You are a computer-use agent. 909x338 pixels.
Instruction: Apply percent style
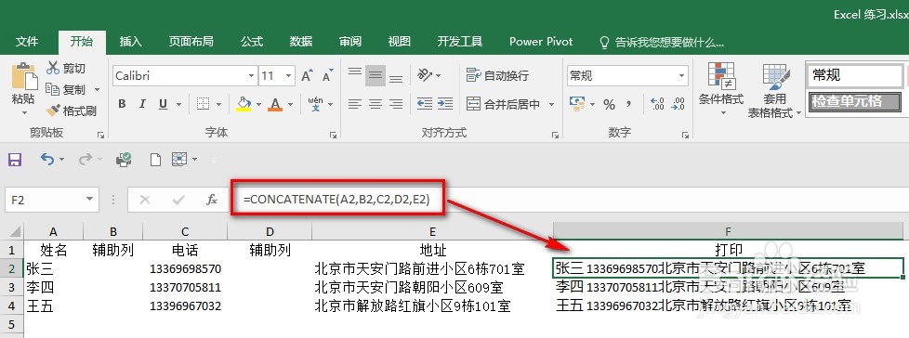(609, 104)
